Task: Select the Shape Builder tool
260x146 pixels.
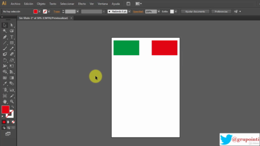Action: [x=4, y=72]
